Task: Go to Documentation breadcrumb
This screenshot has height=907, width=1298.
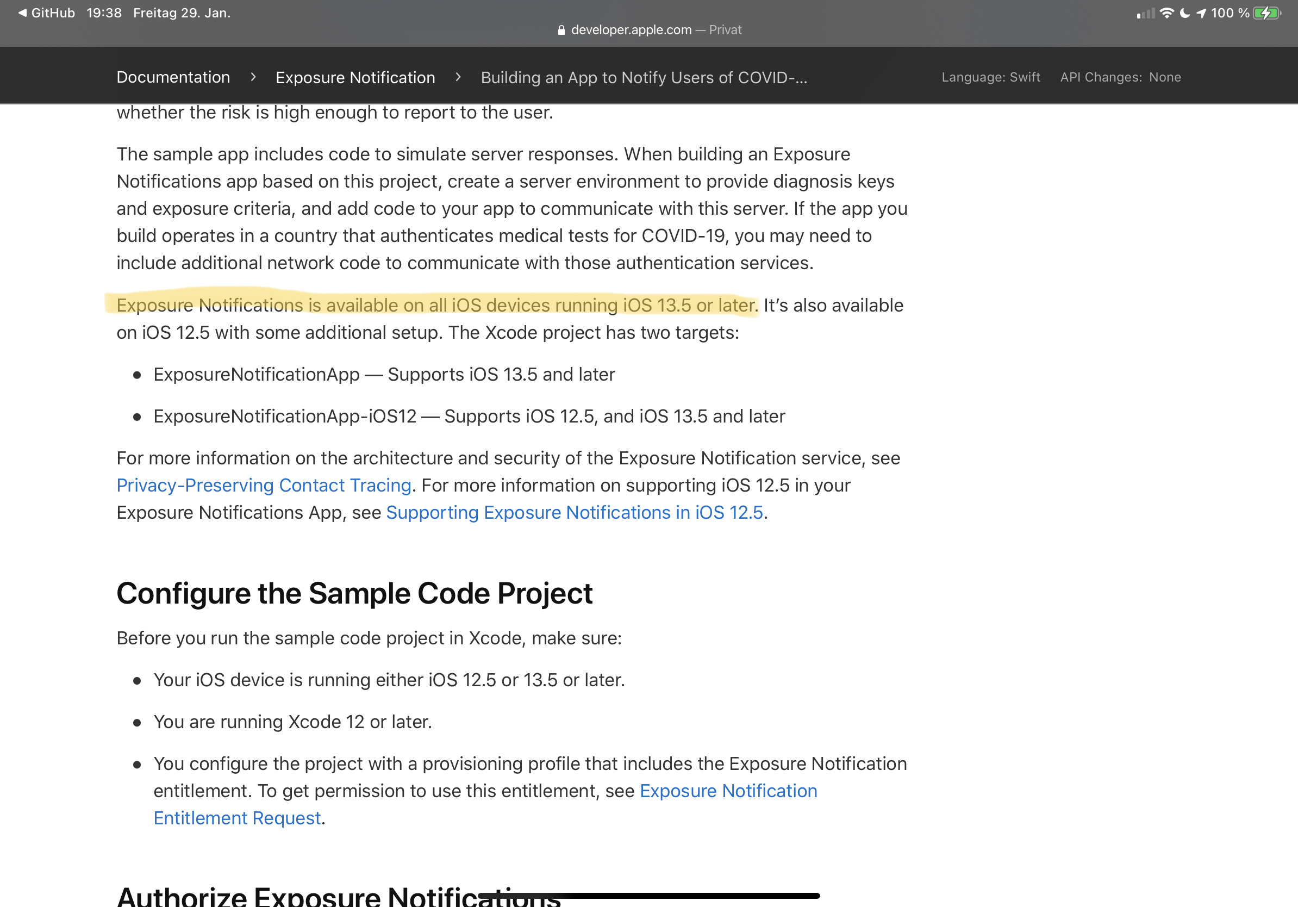Action: tap(173, 77)
